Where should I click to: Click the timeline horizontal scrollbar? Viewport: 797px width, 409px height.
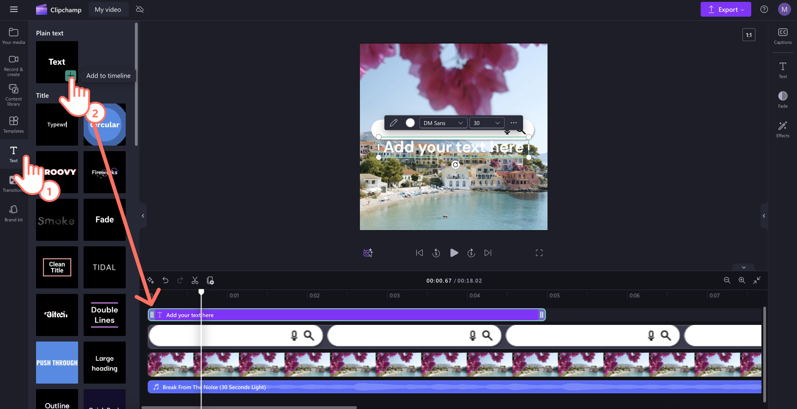click(249, 407)
